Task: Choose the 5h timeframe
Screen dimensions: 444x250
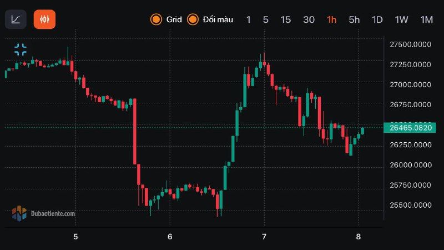Action: pyautogui.click(x=354, y=19)
